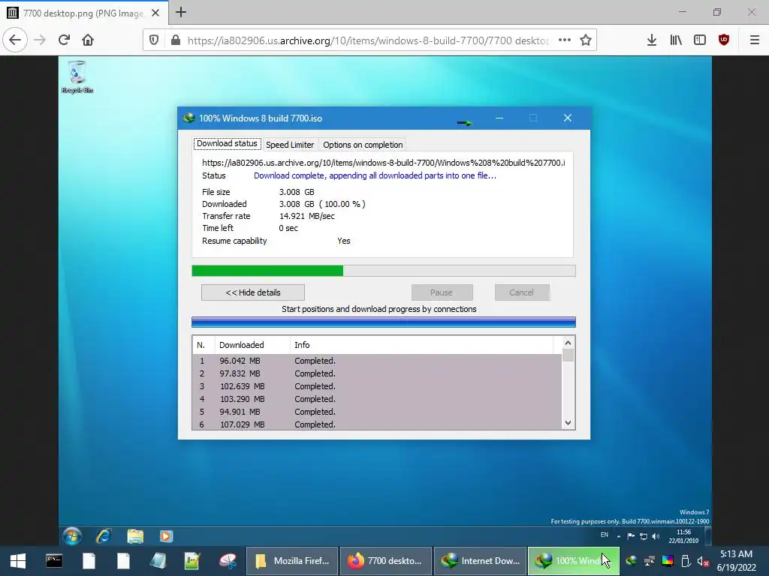Click the connections list scrollbar thumb
The width and height of the screenshot is (769, 576).
point(568,355)
